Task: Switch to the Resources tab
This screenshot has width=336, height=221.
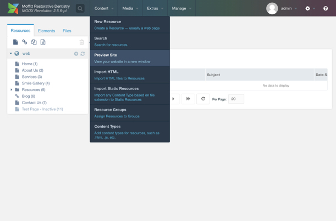Action: coord(20,31)
